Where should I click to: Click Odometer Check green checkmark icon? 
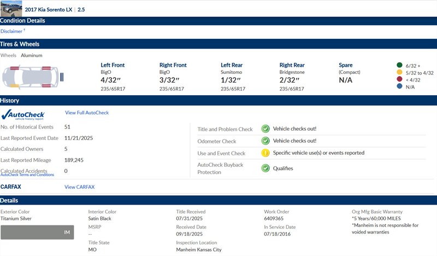coord(265,141)
